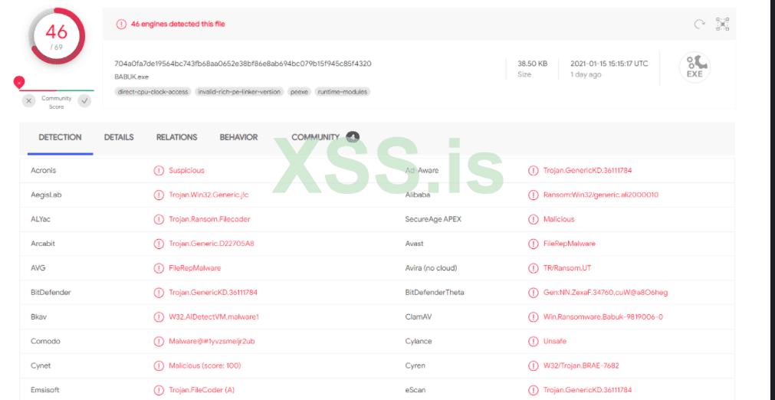Click the ClamAV engine name
Image resolution: width=775 pixels, height=400 pixels.
[418, 316]
